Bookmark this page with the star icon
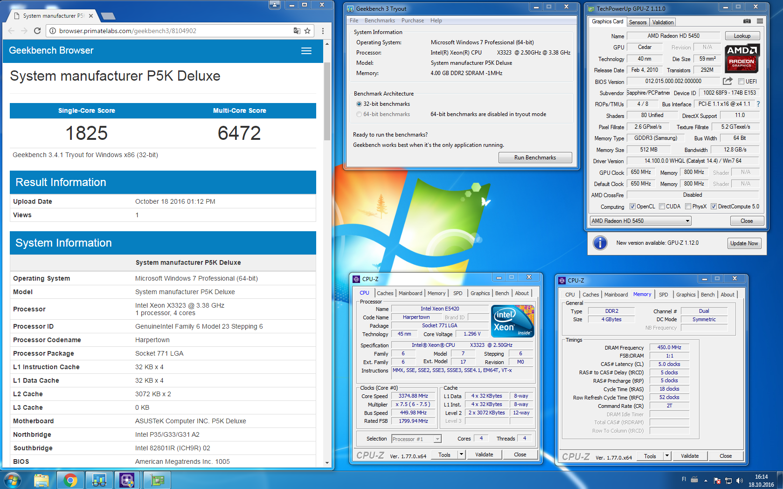 (307, 31)
